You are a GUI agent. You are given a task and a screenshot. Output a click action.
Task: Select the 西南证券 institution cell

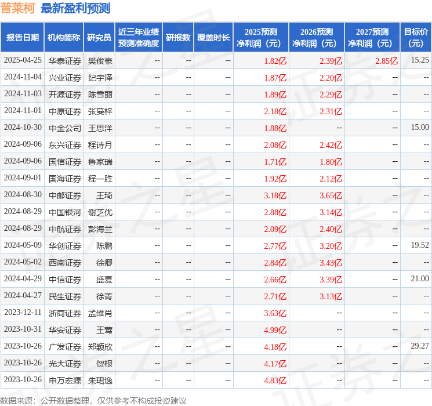(65, 263)
